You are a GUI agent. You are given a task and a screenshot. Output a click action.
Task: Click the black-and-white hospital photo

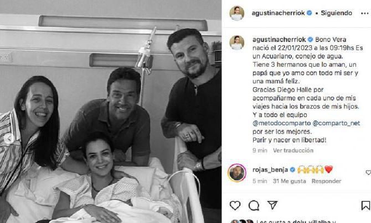pyautogui.click(x=111, y=112)
